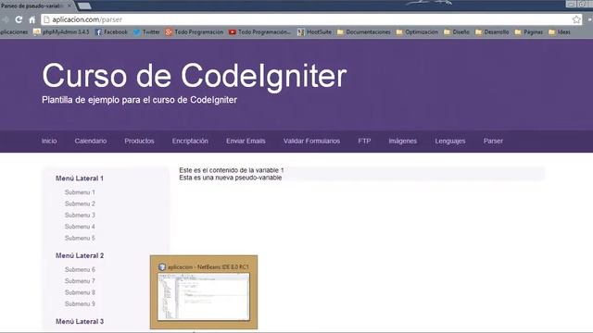The height and width of the screenshot is (333, 593).
Task: Open Validar Formularios in the navigation menu
Action: click(311, 141)
